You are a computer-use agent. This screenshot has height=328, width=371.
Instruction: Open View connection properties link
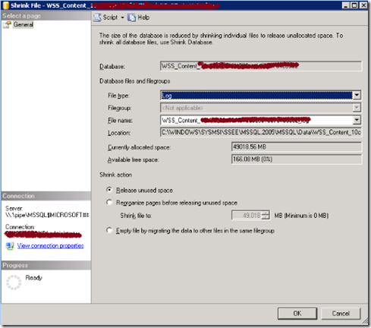[50, 246]
